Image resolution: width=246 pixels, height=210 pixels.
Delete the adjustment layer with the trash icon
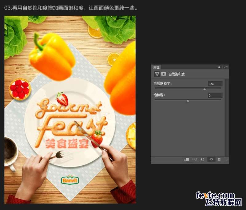[x=219, y=160]
